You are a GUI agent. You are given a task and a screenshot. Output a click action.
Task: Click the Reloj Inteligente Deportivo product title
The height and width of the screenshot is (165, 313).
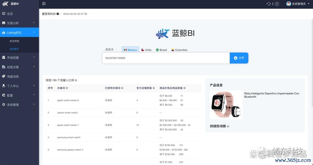pyautogui.click(x=272, y=95)
